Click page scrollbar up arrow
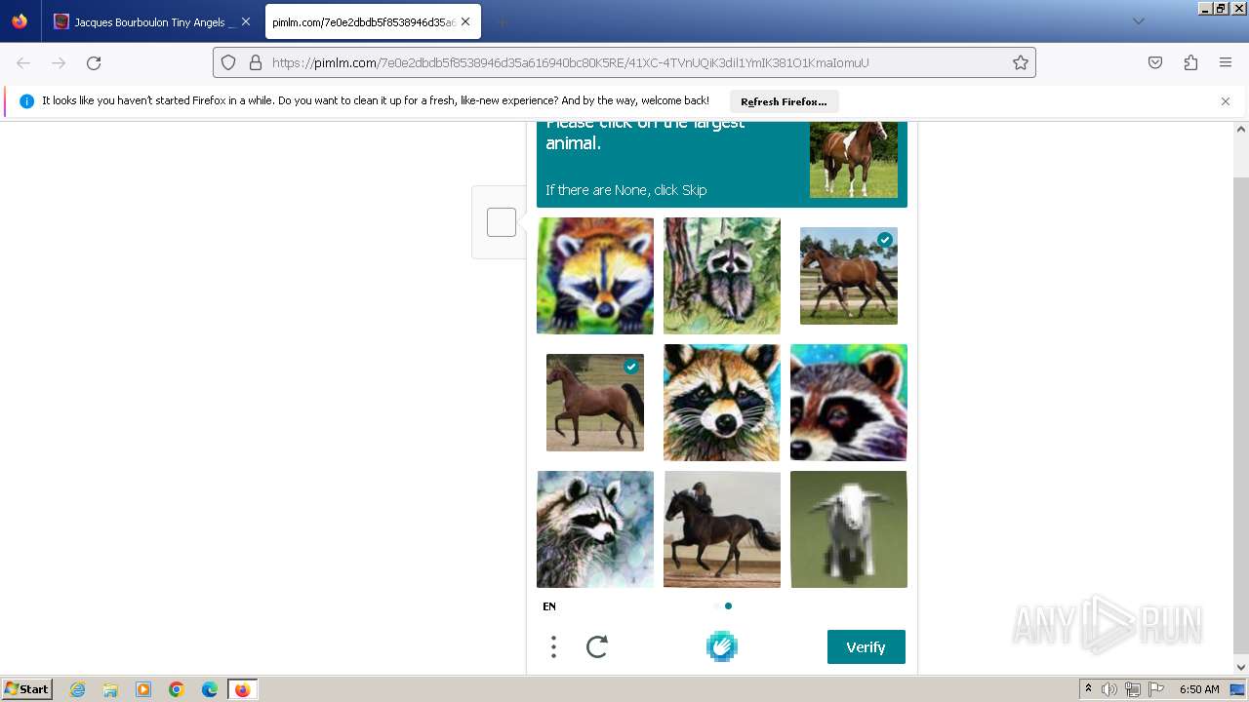This screenshot has height=702, width=1249. (x=1241, y=129)
